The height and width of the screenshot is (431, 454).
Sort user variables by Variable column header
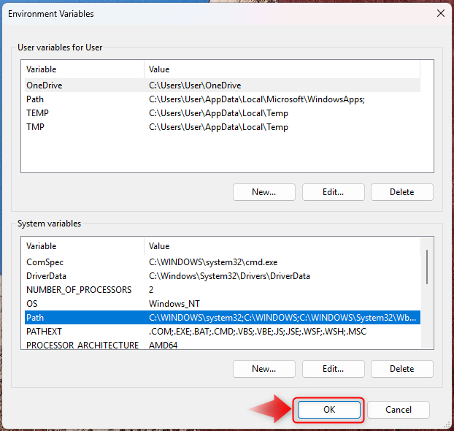coord(82,69)
